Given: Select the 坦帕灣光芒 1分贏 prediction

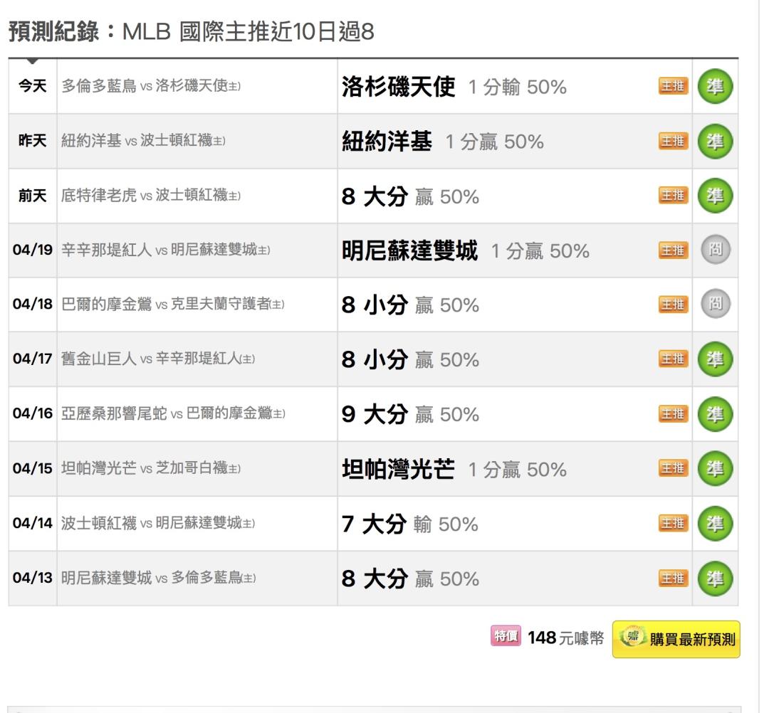Looking at the screenshot, I should [x=454, y=469].
